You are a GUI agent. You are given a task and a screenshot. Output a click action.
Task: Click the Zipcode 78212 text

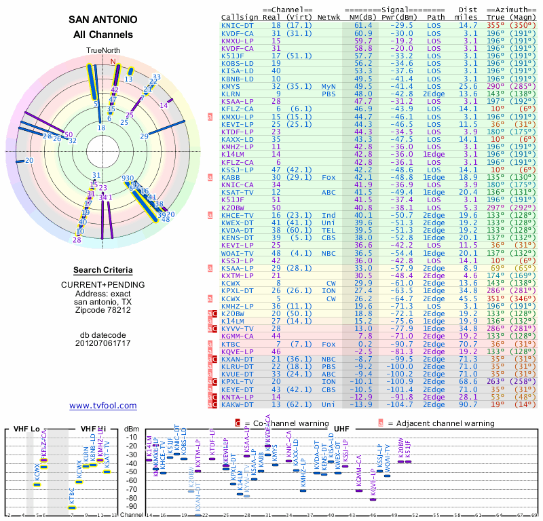(103, 310)
